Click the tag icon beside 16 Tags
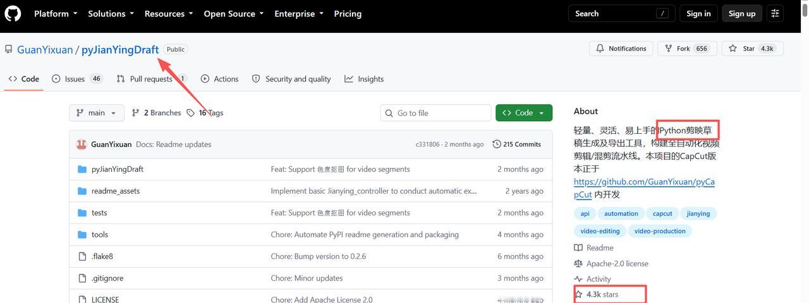Image resolution: width=809 pixels, height=303 pixels. tap(191, 113)
